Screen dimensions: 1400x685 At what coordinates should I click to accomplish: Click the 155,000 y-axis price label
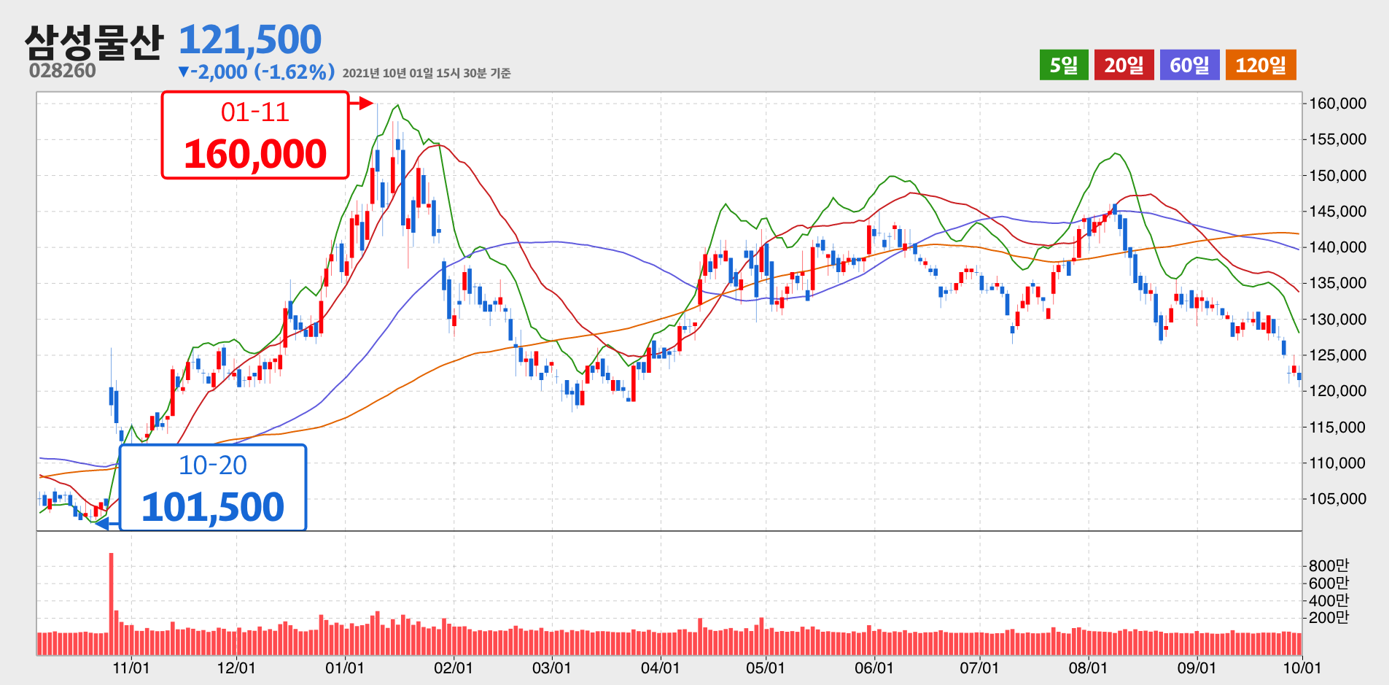[x=1337, y=139]
